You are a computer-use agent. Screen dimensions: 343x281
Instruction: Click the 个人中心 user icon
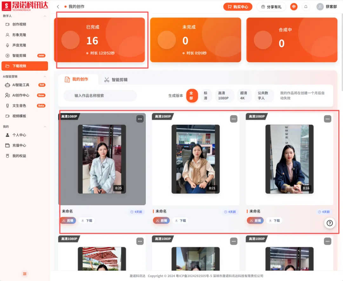click(x=7, y=135)
